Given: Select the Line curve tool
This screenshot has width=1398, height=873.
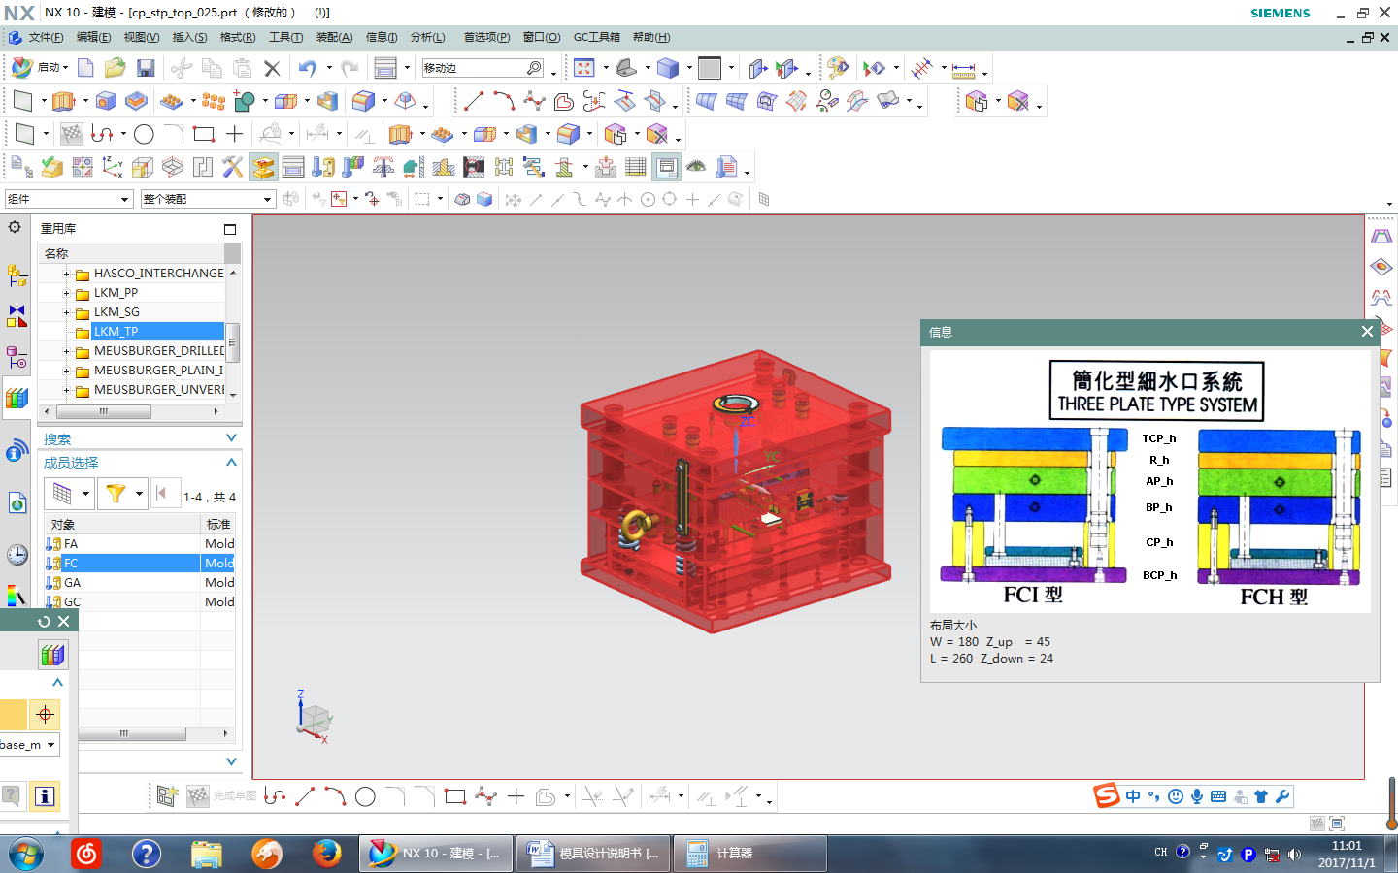Looking at the screenshot, I should click(x=473, y=101).
